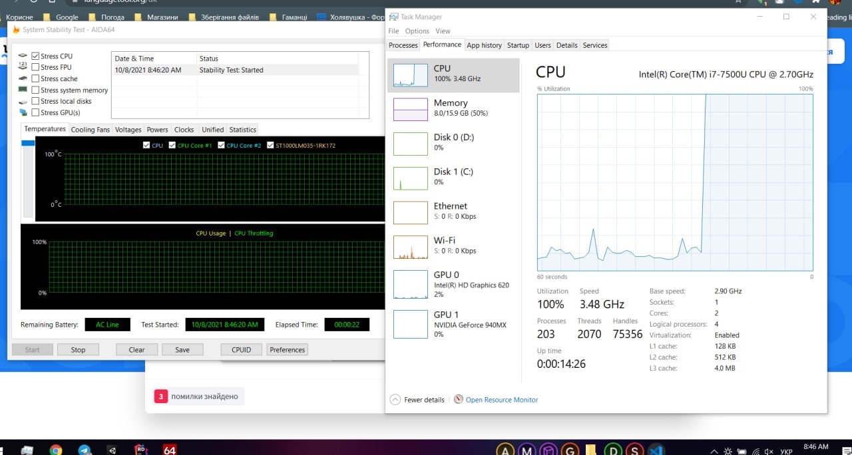Viewport: 852px width, 455px height.
Task: Switch to the Users tab in Task Manager
Action: coord(542,45)
